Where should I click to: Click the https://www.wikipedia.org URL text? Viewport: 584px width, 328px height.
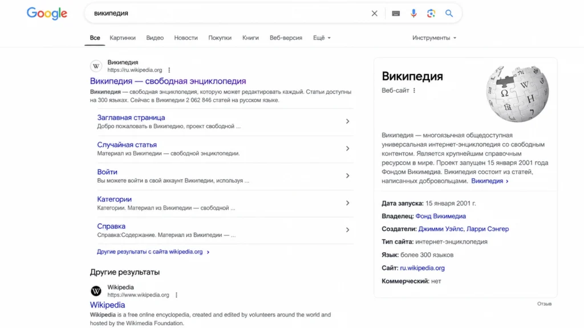[x=138, y=295]
